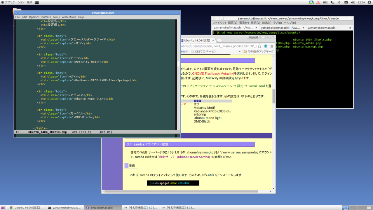Select the Ubuntu 14.04 (設定) Chrome tab
The width and height of the screenshot is (373, 210).
pos(197,40)
